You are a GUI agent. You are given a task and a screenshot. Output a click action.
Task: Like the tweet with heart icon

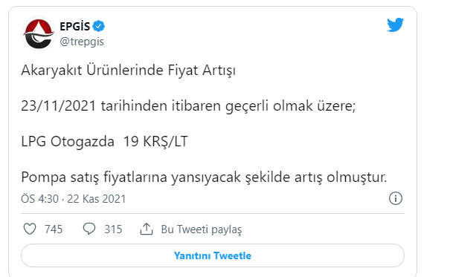[x=30, y=229]
